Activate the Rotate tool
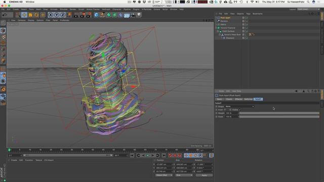Viewport: 324px width, 182px height. pyautogui.click(x=36, y=15)
